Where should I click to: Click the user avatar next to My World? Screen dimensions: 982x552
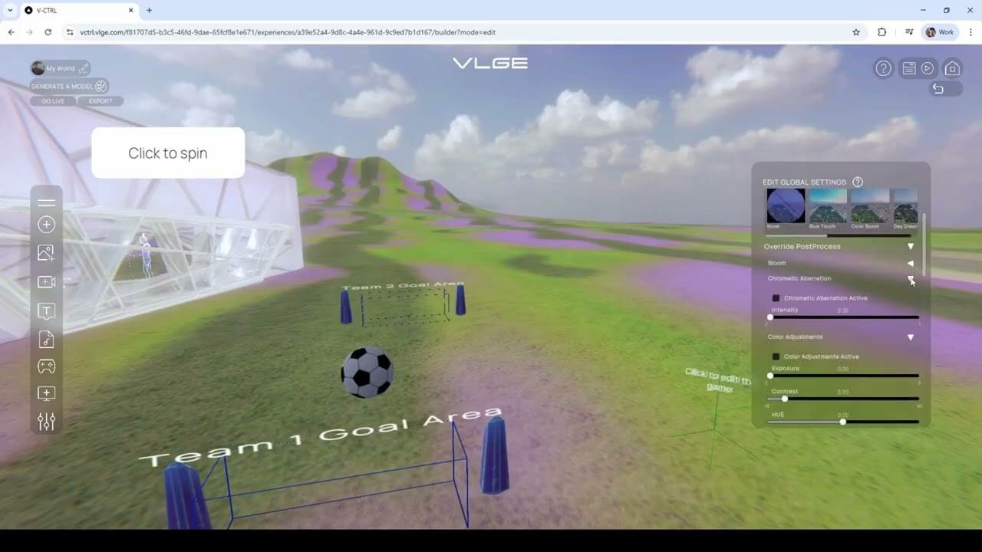[x=38, y=68]
